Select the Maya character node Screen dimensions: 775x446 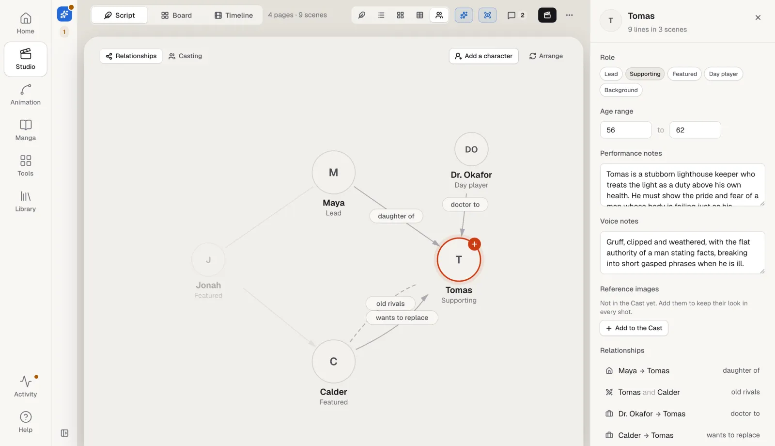[333, 172]
